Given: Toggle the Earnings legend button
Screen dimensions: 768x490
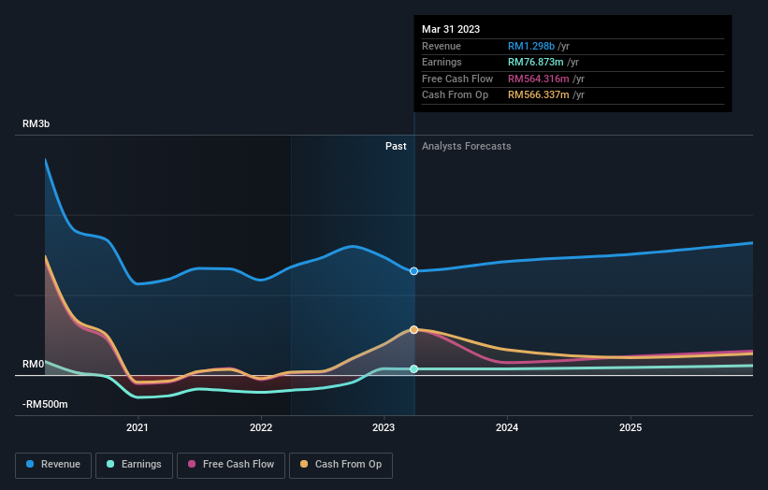Looking at the screenshot, I should (x=134, y=465).
